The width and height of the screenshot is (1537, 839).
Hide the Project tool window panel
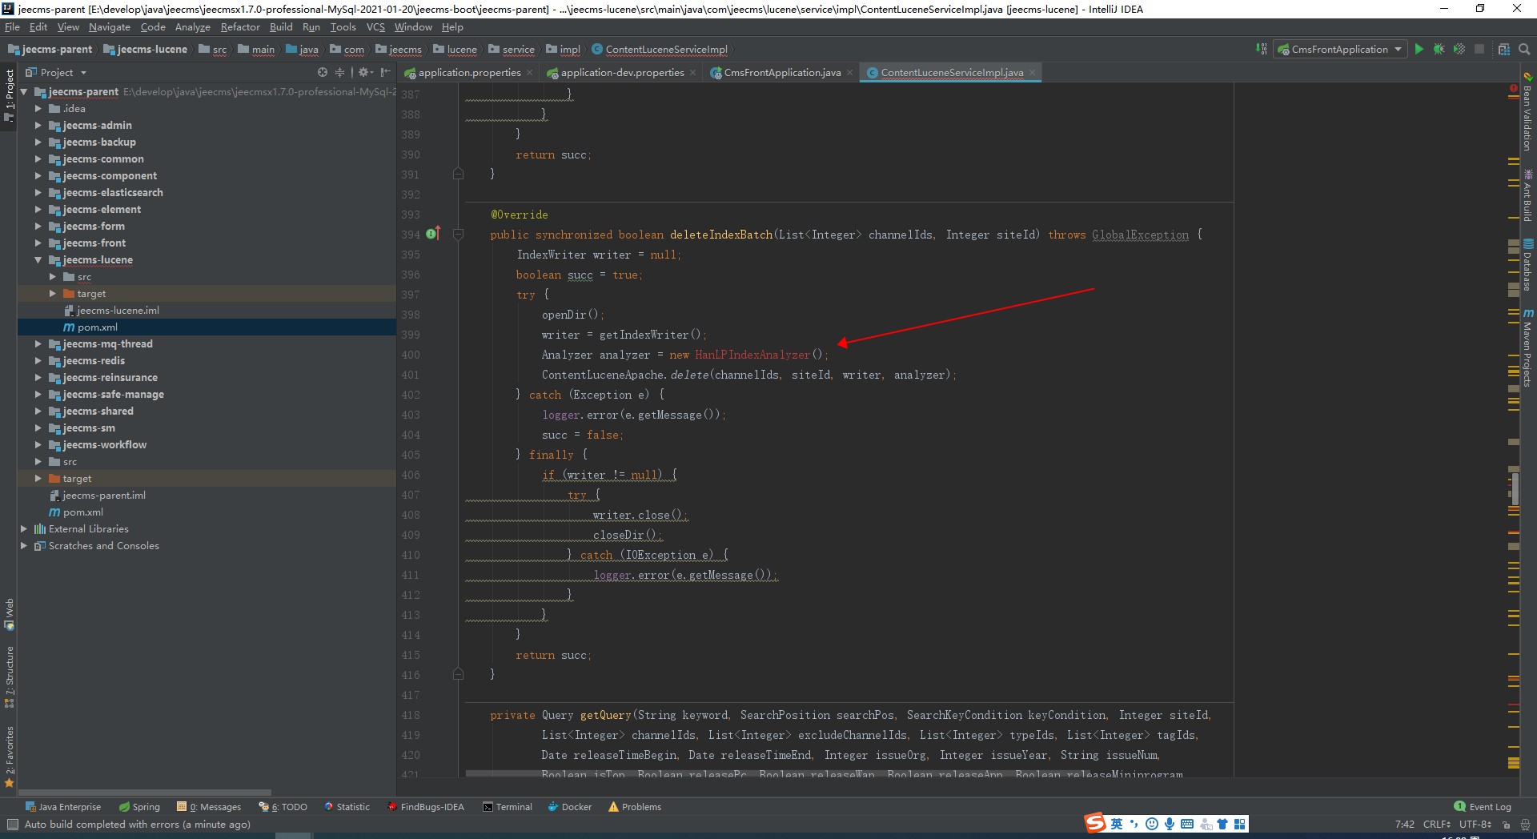(385, 72)
